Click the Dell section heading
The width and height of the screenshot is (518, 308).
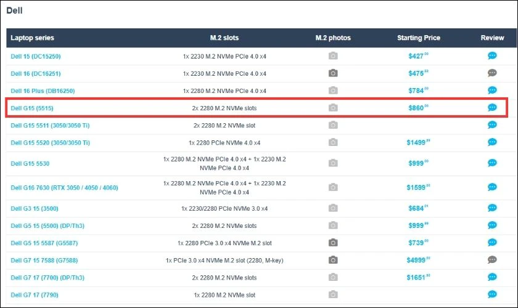point(15,10)
